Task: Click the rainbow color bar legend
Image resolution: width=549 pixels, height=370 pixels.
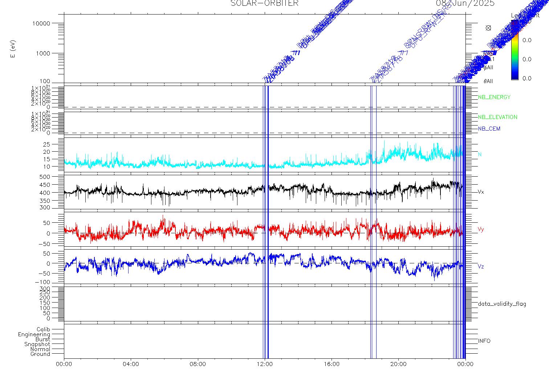Action: (515, 50)
